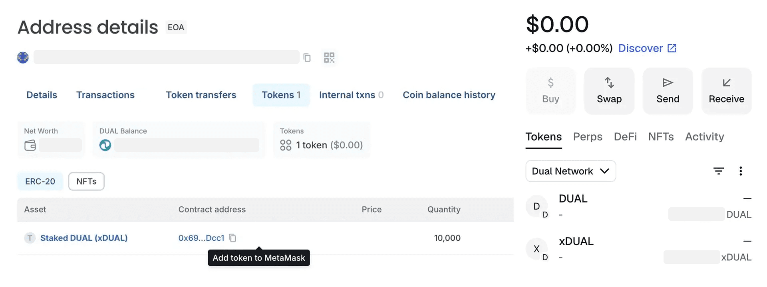Viewport: 767px width, 287px height.
Task: Click the Contract address column header
Action: pos(212,209)
